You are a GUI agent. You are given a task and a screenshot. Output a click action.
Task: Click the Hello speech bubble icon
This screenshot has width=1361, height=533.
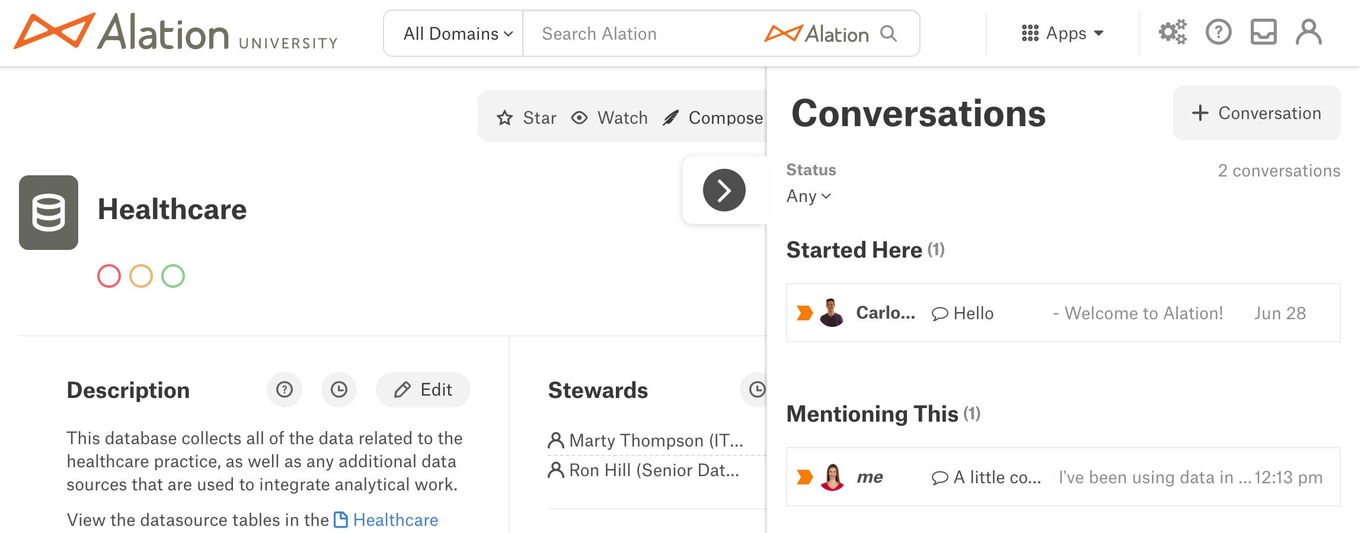pos(940,314)
